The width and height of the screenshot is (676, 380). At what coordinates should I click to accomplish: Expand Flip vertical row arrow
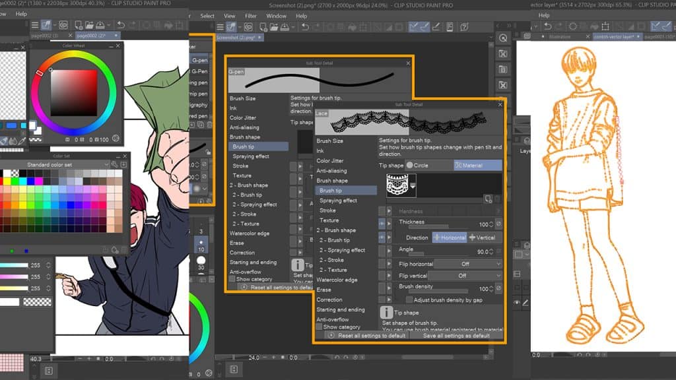389,276
